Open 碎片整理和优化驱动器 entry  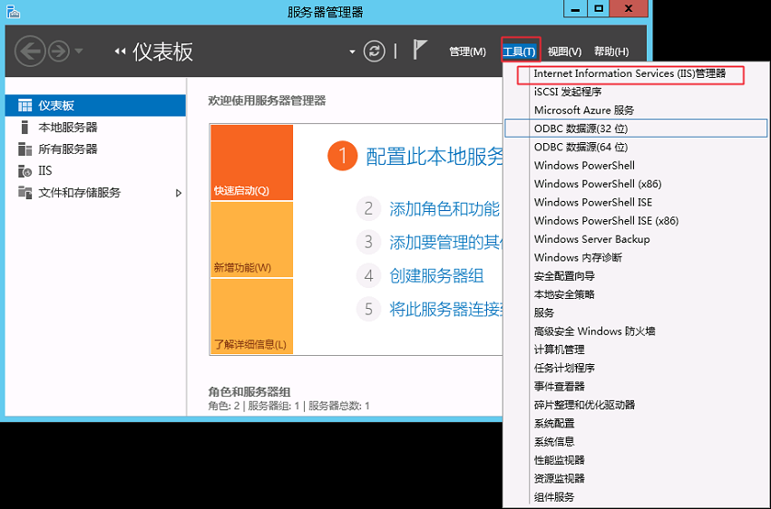(x=585, y=405)
